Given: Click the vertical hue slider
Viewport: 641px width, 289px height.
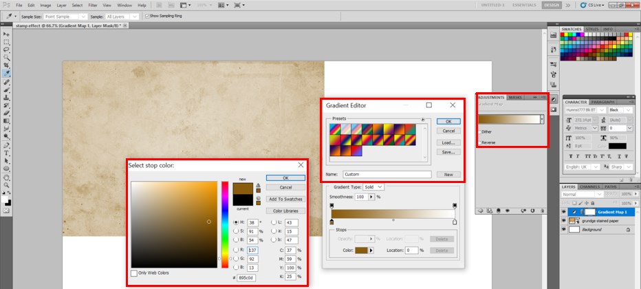Looking at the screenshot, I should tap(225, 224).
